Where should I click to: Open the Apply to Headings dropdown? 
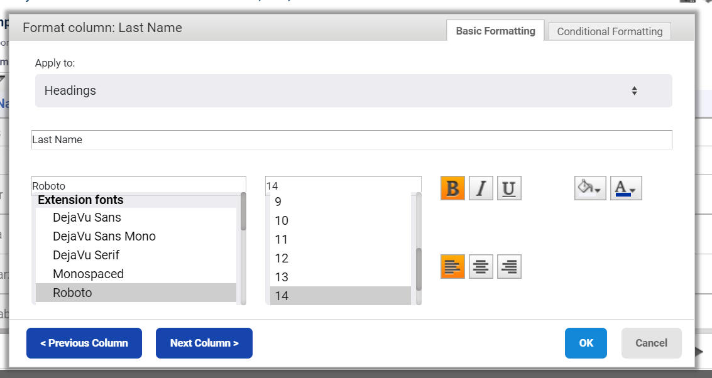(353, 91)
